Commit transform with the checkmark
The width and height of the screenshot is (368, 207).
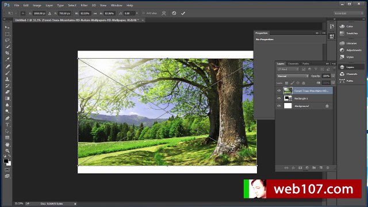pyautogui.click(x=183, y=13)
